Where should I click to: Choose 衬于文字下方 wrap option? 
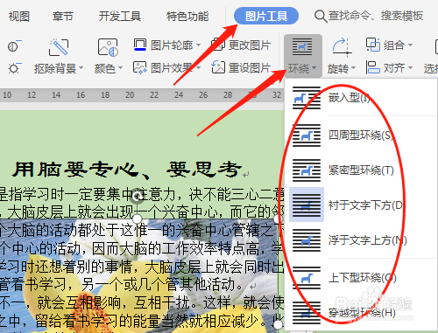tap(362, 205)
